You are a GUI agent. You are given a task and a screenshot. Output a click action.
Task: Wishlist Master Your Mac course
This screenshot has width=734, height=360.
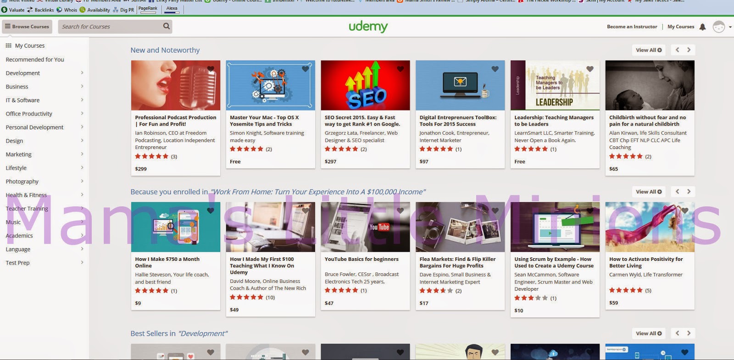pos(306,69)
